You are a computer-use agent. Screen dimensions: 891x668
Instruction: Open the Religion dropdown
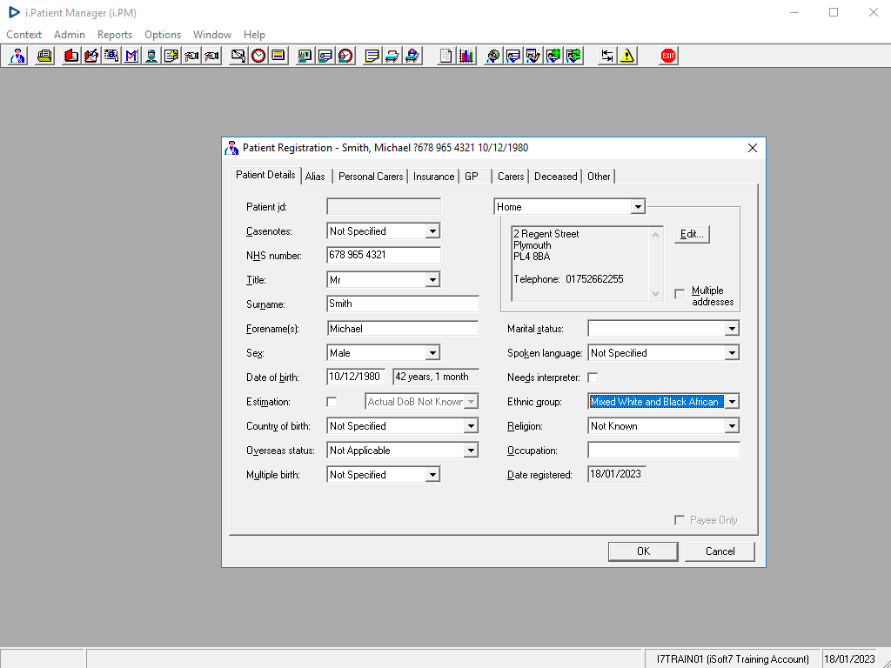coord(732,426)
